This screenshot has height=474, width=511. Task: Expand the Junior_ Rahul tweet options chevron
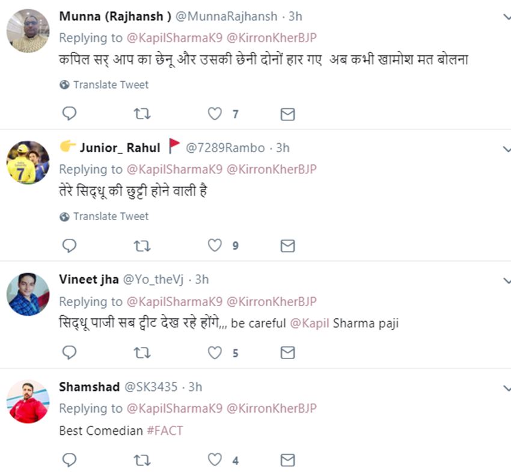506,149
